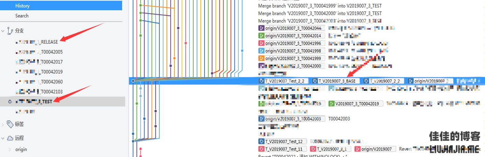
Task: Open the Search view
Action: tap(22, 16)
